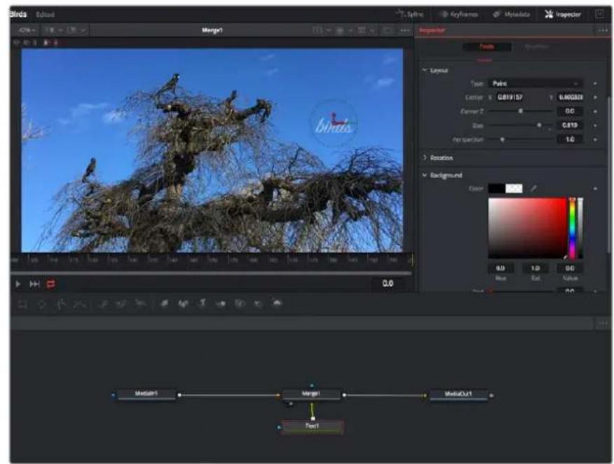Start playback with the play button

18,284
